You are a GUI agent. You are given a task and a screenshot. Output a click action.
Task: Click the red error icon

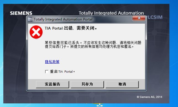pos(36,32)
